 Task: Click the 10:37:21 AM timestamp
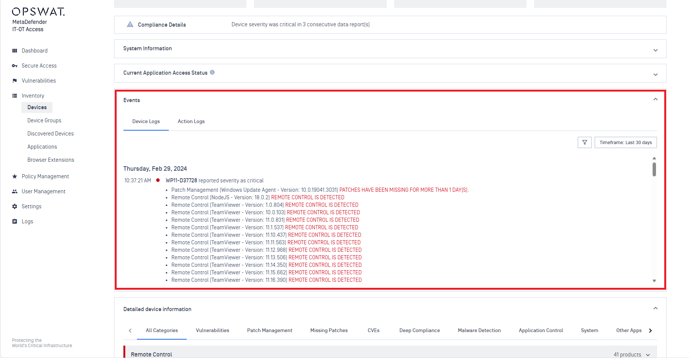point(138,181)
